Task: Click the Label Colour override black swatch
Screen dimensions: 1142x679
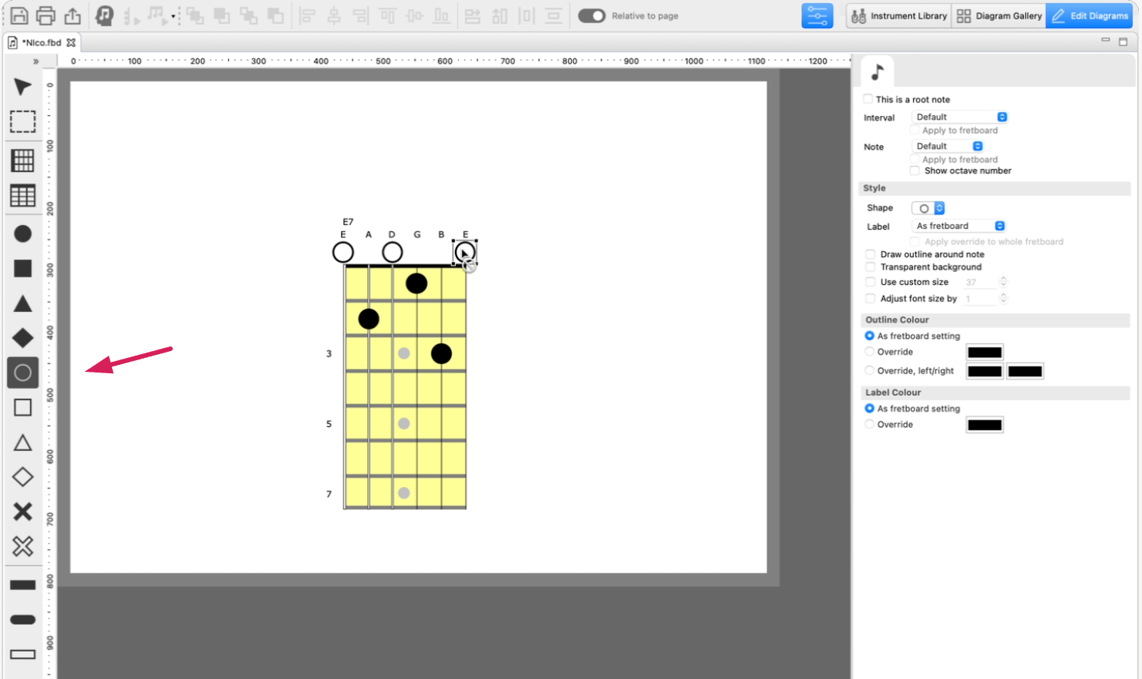Action: pyautogui.click(x=984, y=425)
